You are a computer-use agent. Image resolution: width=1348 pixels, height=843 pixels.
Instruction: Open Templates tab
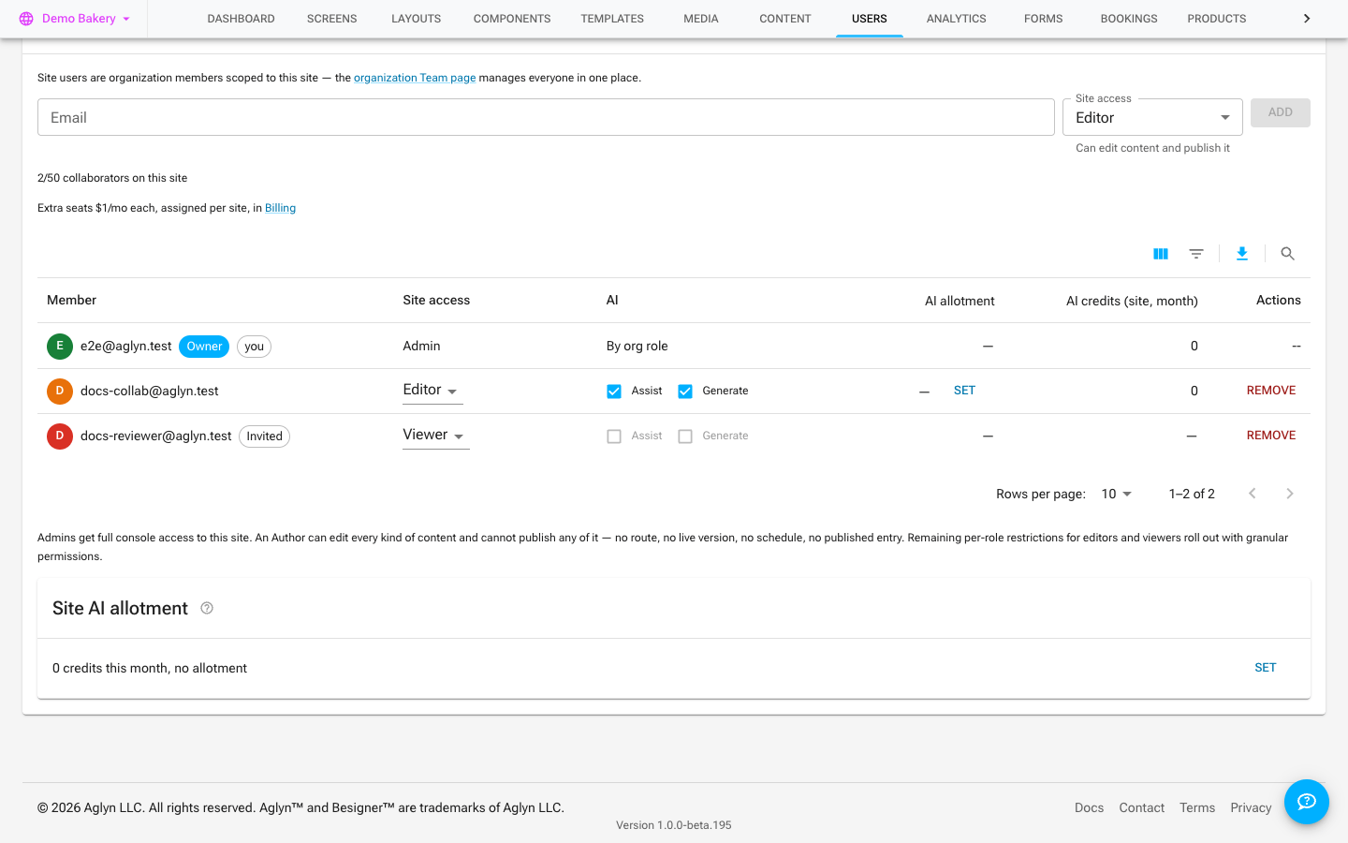pyautogui.click(x=612, y=19)
